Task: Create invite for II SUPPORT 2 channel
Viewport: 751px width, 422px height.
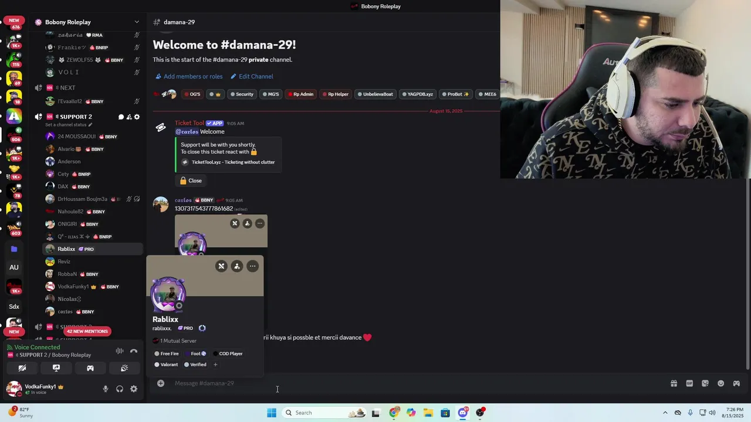Action: pyautogui.click(x=129, y=117)
